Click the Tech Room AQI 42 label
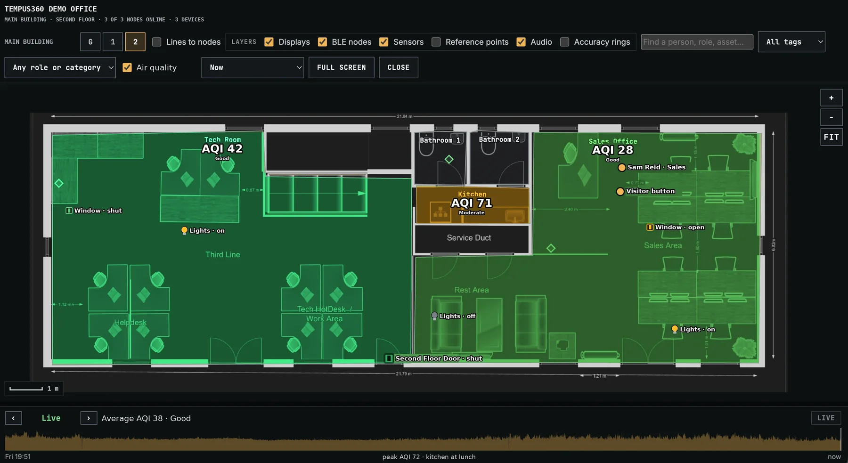Screen dimensions: 848x463 222,149
